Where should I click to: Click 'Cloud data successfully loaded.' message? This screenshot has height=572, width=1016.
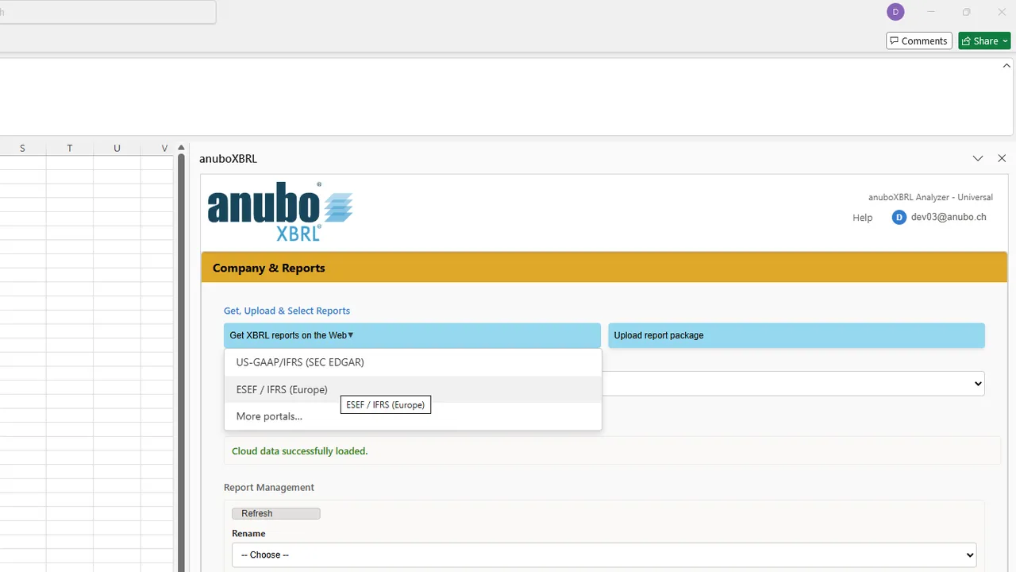[299, 451]
